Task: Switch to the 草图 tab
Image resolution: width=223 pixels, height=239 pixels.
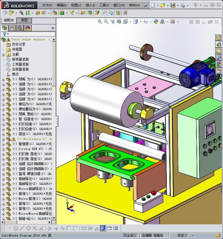Action: (x=24, y=20)
